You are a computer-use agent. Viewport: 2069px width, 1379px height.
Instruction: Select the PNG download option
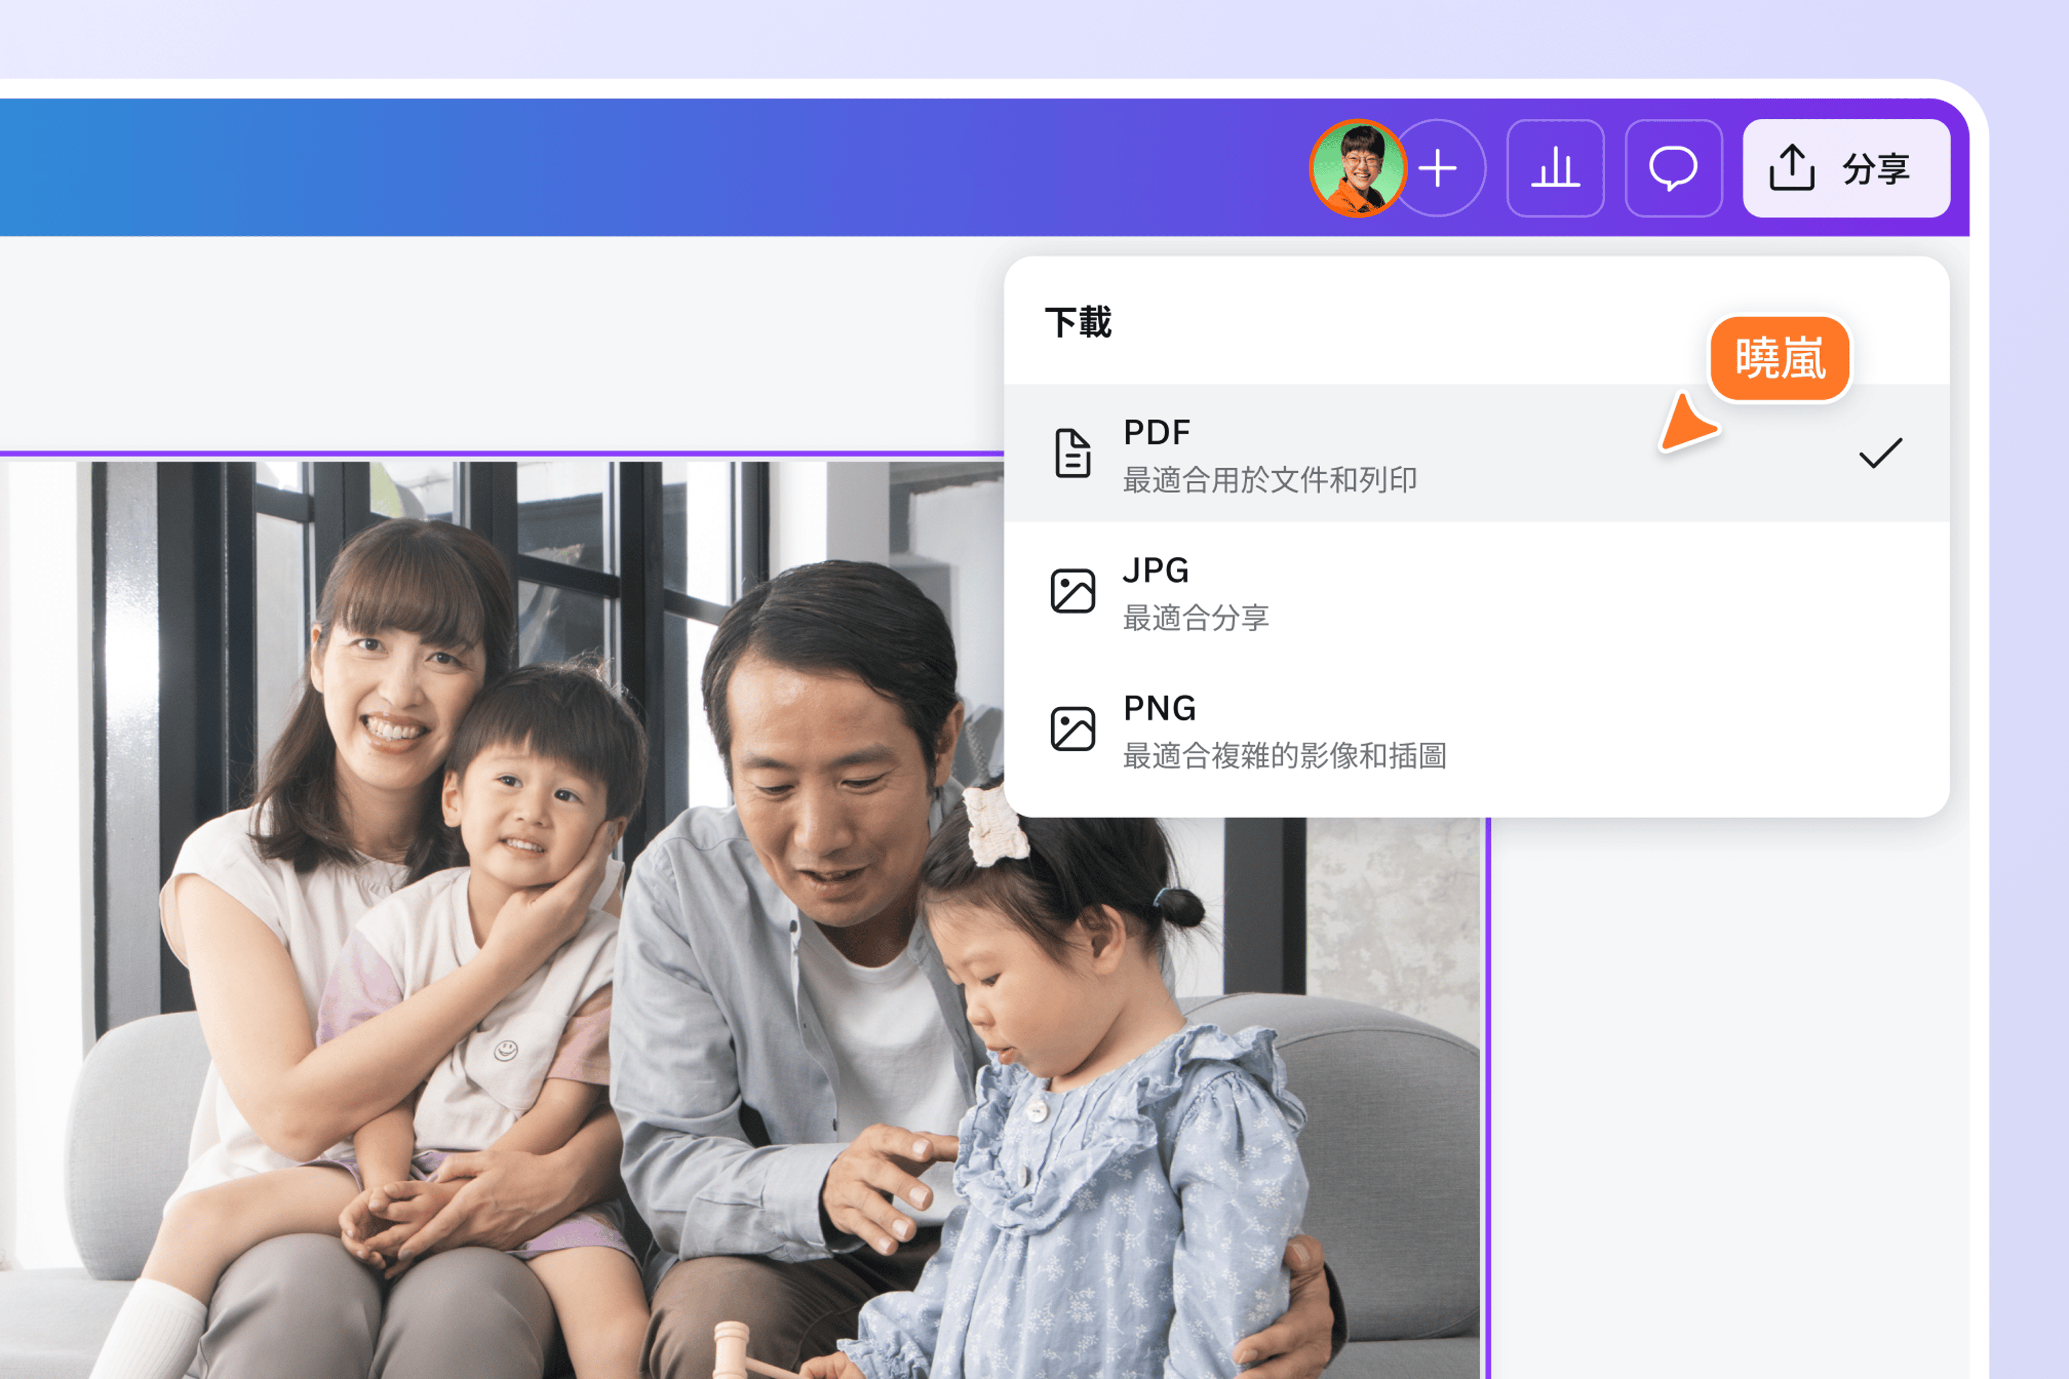1476,730
